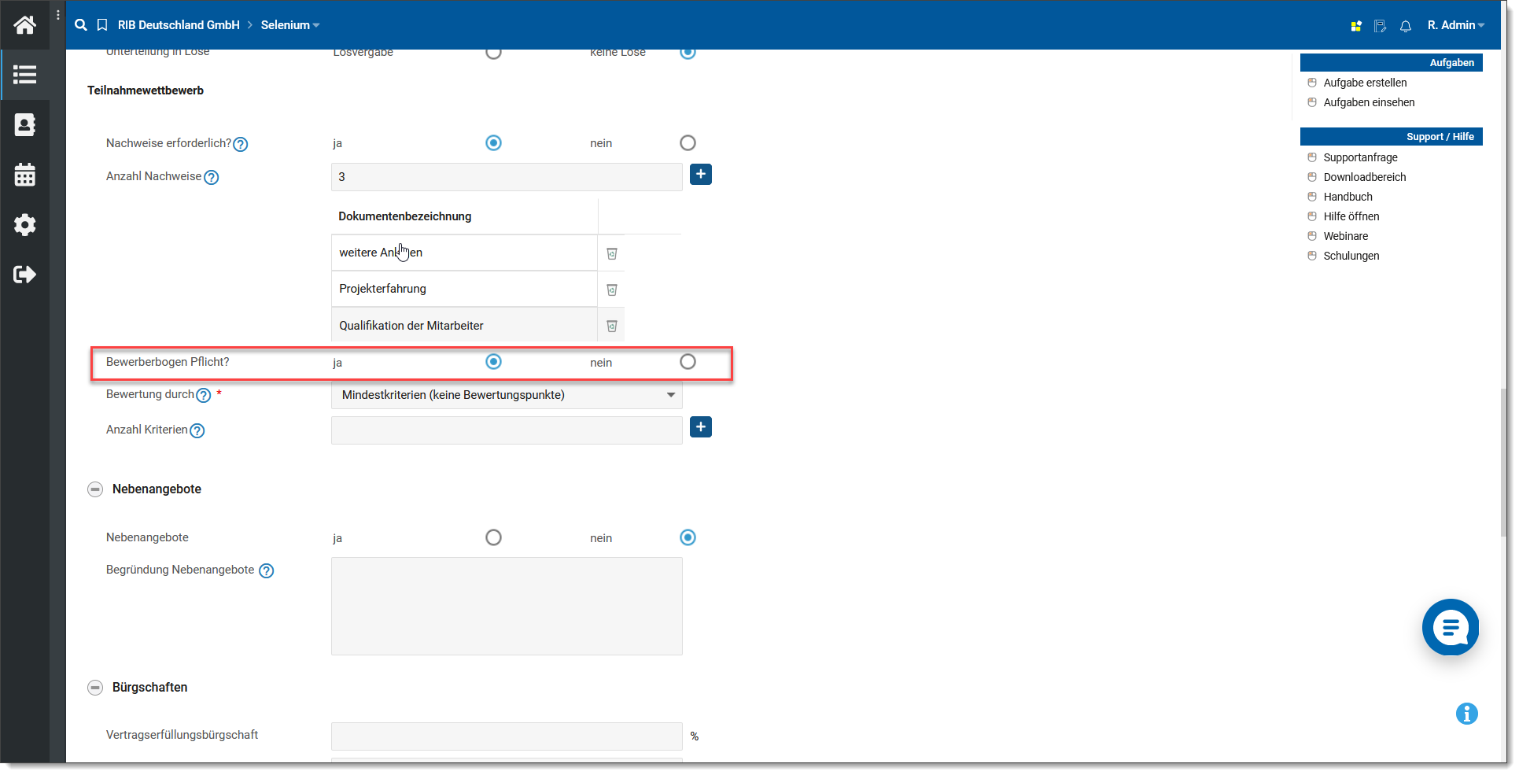Show help for Anzahl Kriterien
The width and height of the screenshot is (1519, 775).
coord(197,431)
